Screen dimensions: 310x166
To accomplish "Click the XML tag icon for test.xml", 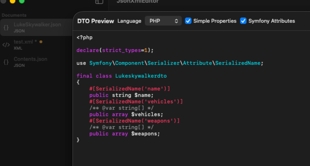I will point(6,45).
